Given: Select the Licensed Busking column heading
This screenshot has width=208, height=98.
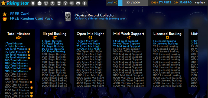Looking at the screenshot, I should coord(167,34).
